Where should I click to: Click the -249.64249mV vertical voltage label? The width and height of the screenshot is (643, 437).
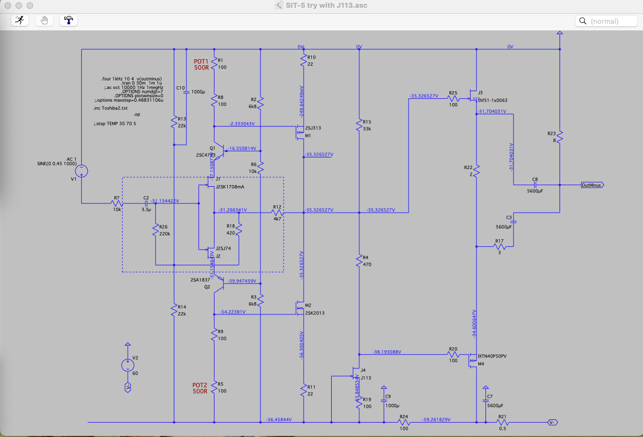pyautogui.click(x=301, y=102)
